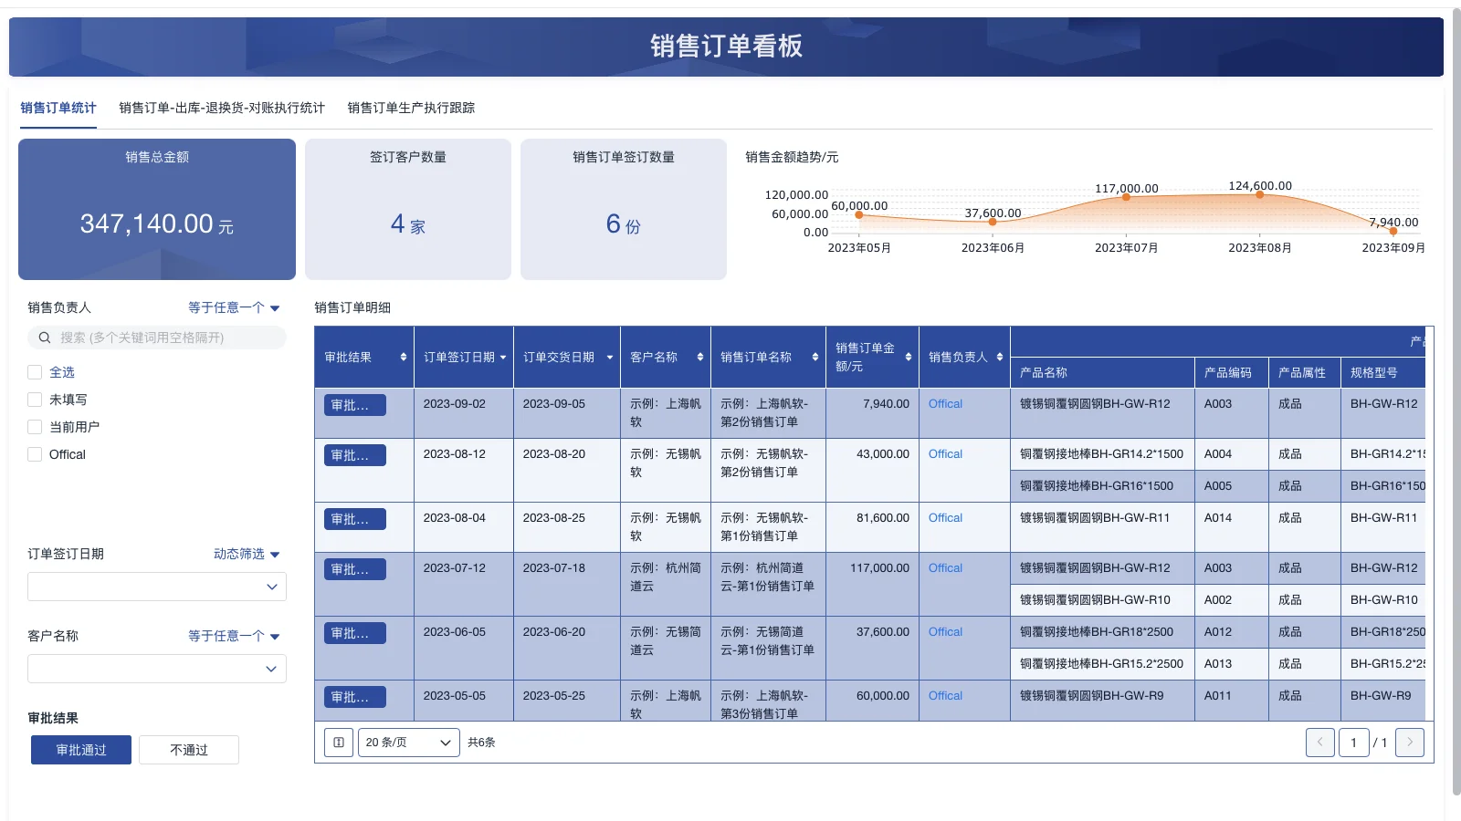This screenshot has width=1461, height=821.
Task: Click the search magnifier in the 销售负责人 filter
Action: (x=44, y=338)
